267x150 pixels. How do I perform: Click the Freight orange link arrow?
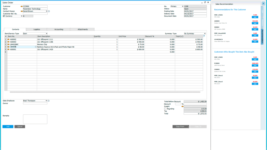(182, 107)
